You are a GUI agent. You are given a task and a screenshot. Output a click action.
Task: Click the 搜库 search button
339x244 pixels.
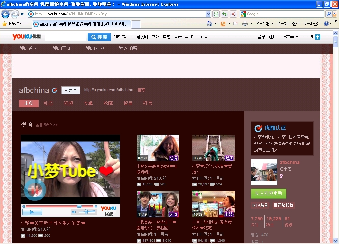99,37
